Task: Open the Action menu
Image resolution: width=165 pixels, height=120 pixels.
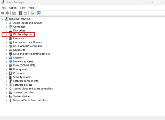Action: click(x=13, y=8)
